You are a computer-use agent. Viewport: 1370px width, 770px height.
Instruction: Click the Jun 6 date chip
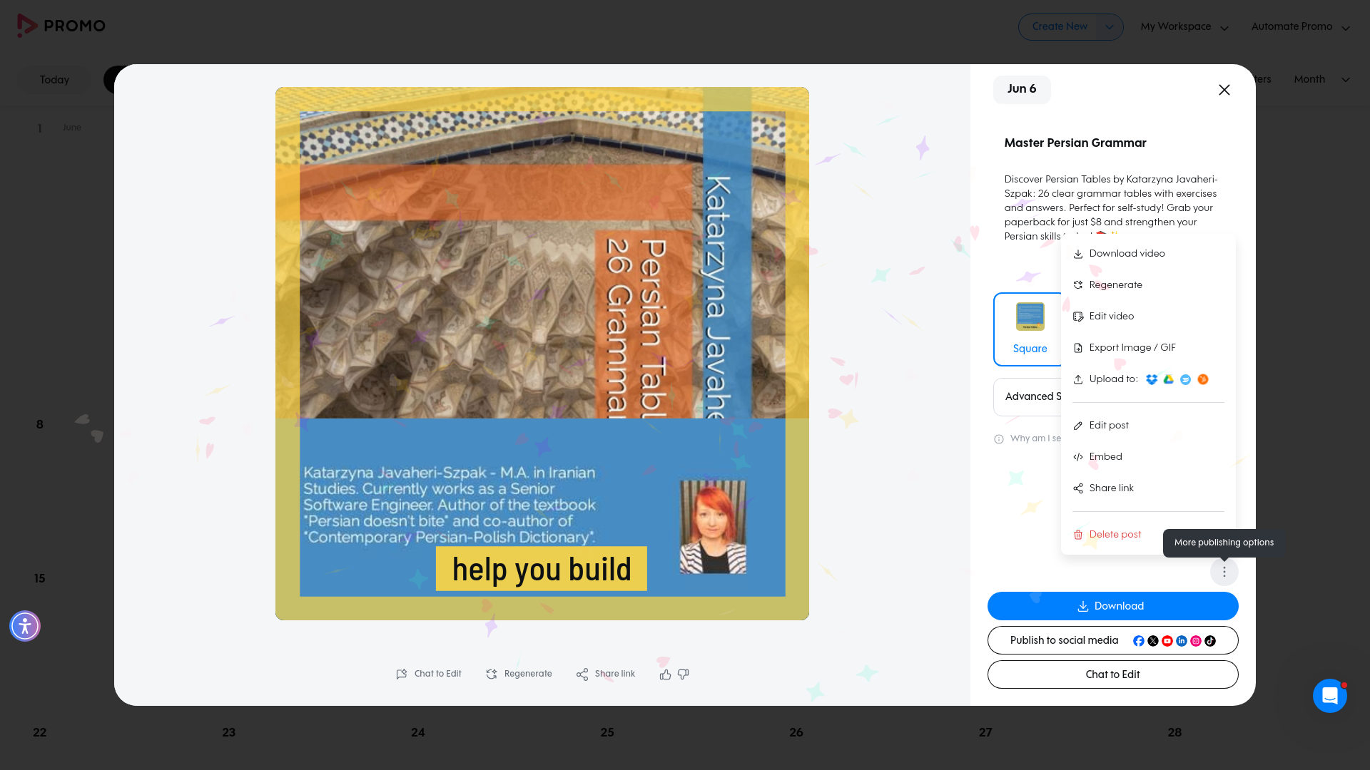tap(1022, 89)
